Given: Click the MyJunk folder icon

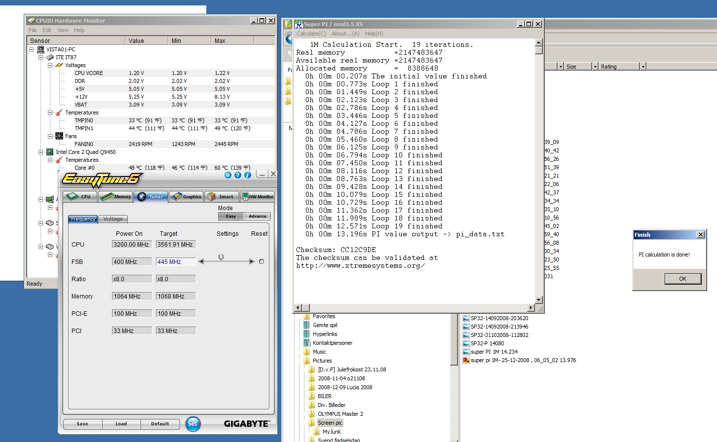Looking at the screenshot, I should click(x=317, y=432).
